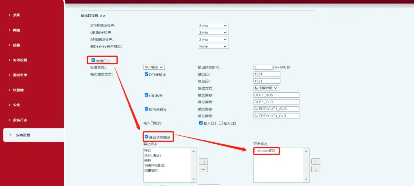The image size is (414, 186).
Task: Enable the 输入口2 checkbox
Action: click(x=221, y=123)
